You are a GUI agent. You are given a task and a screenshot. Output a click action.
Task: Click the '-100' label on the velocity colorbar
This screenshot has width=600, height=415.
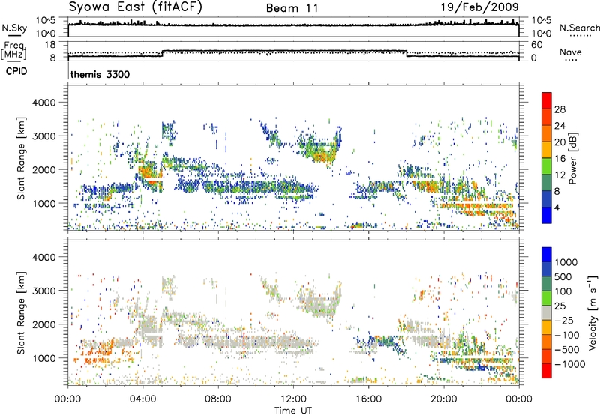[568, 335]
